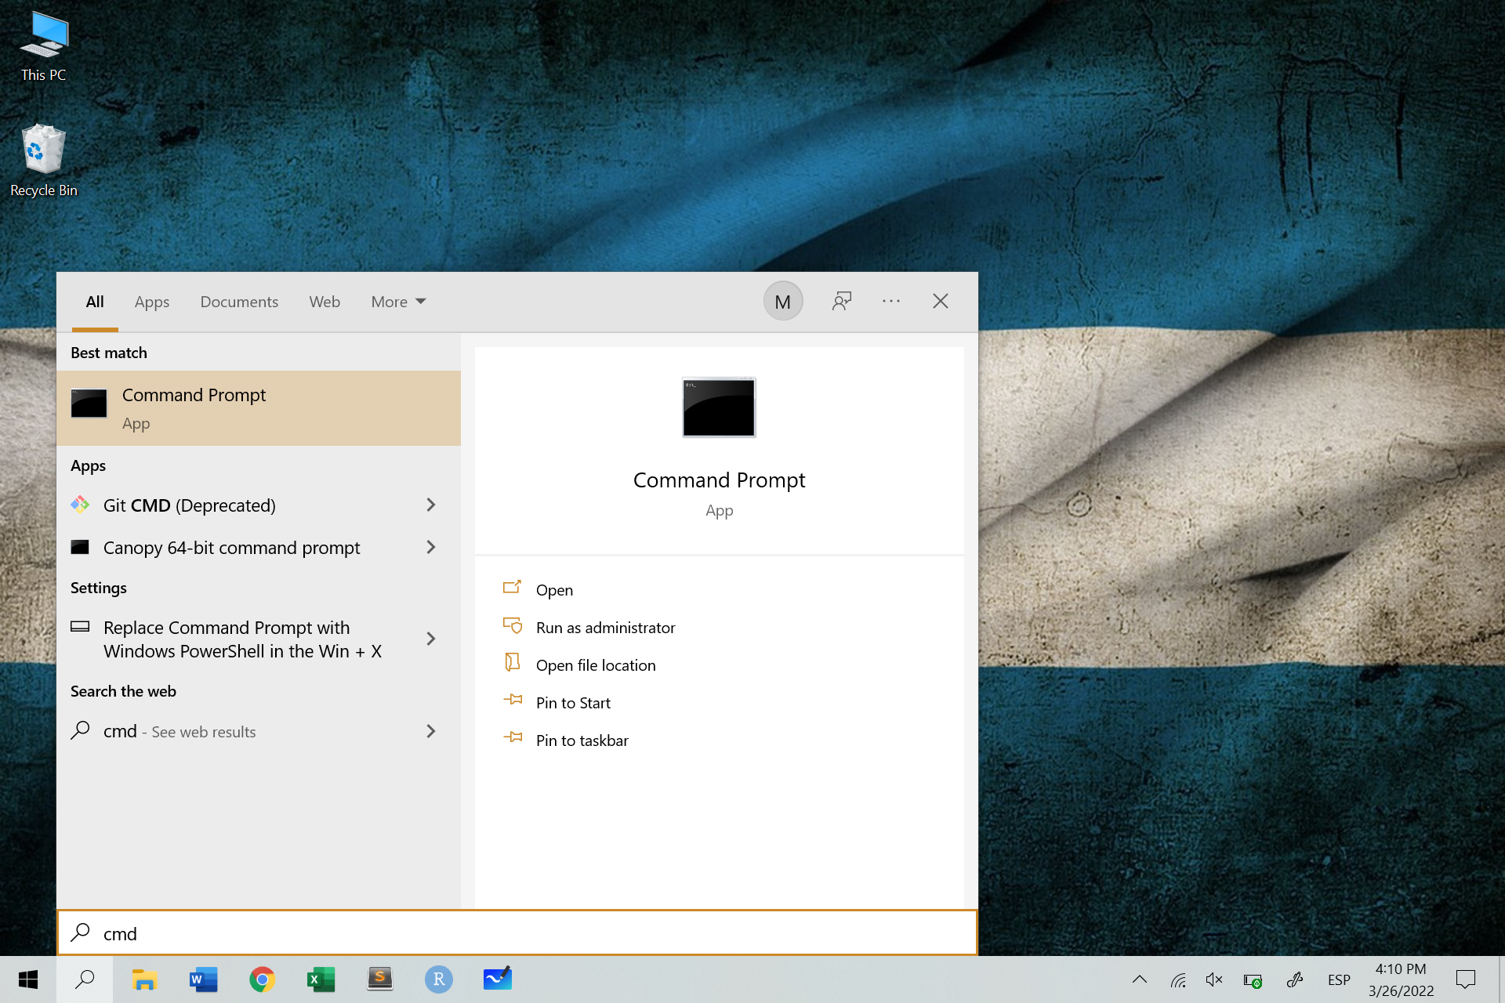Select Run as administrator option
The height and width of the screenshot is (1003, 1505).
pos(604,626)
